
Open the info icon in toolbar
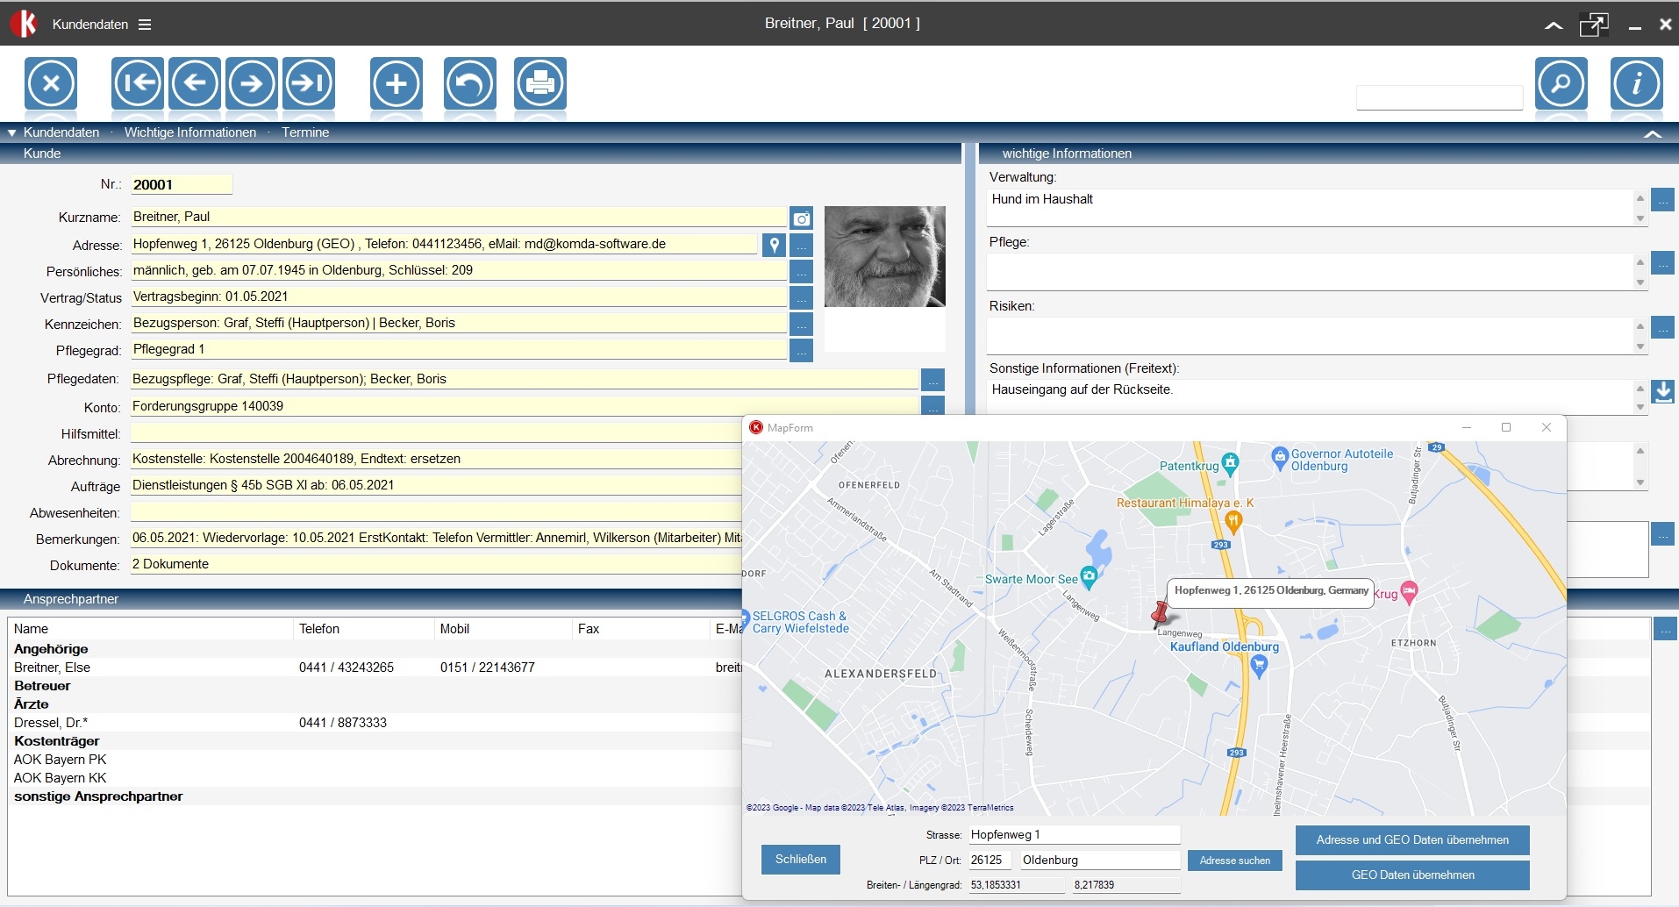pyautogui.click(x=1636, y=83)
